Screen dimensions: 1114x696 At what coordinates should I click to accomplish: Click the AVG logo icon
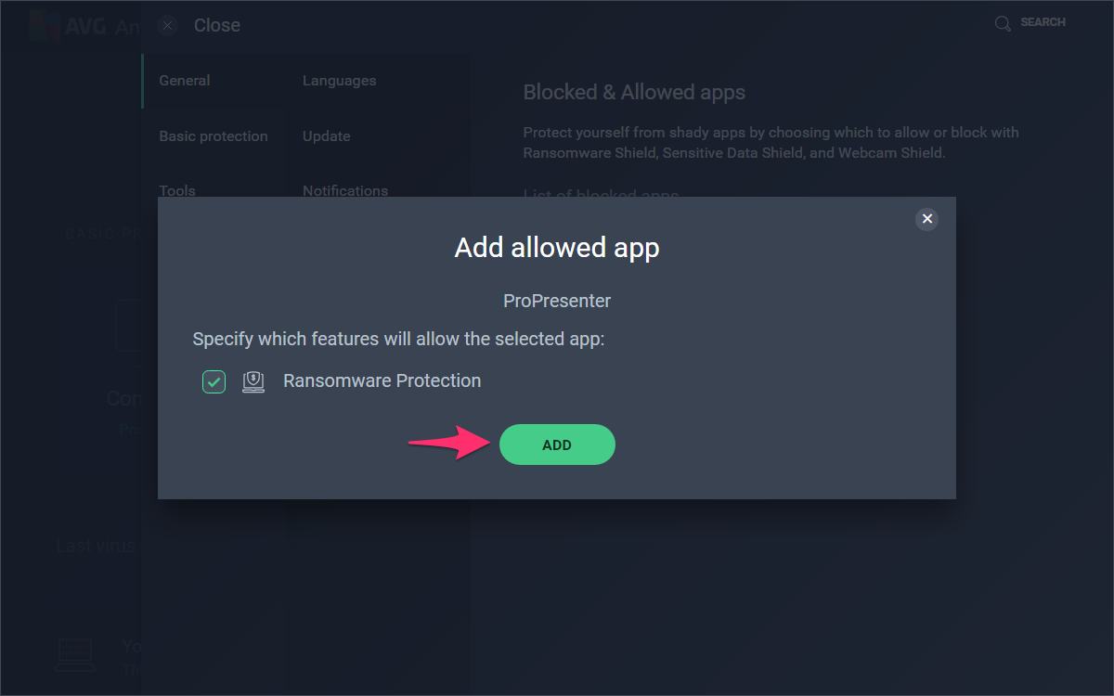[x=44, y=26]
